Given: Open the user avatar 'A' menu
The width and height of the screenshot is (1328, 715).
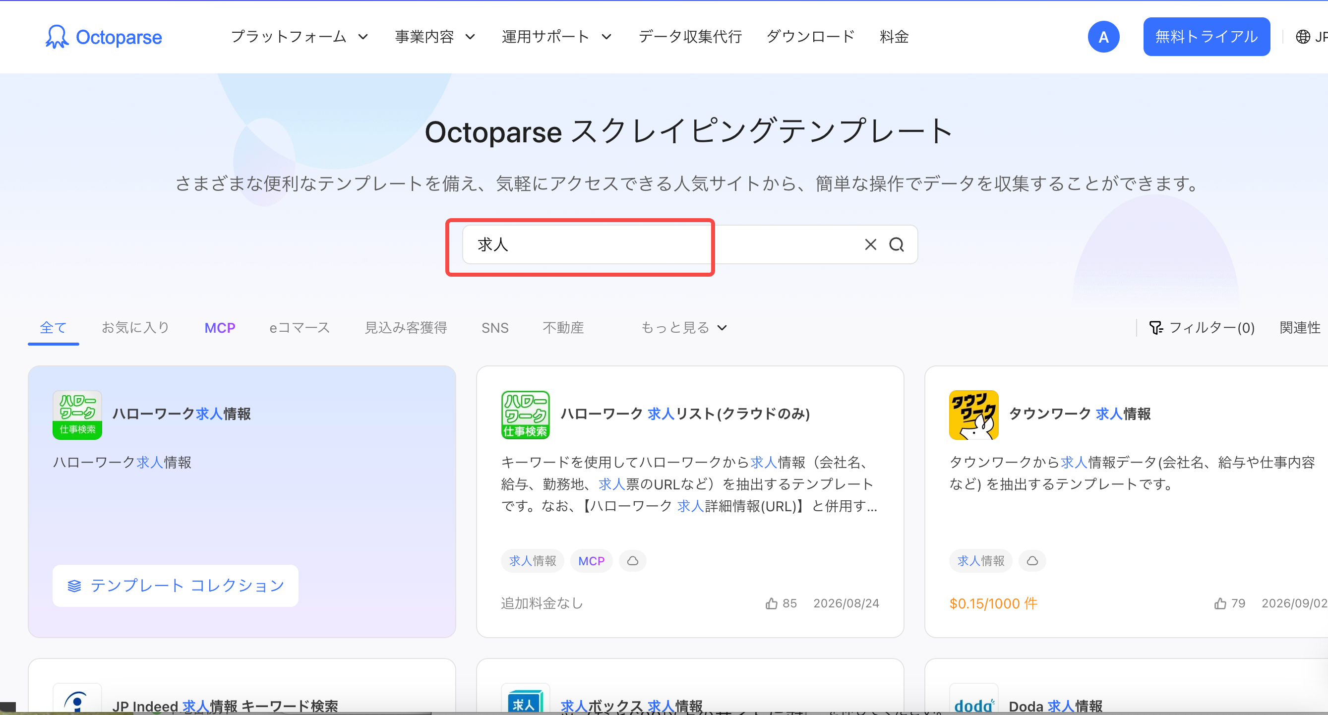Looking at the screenshot, I should click(x=1103, y=37).
